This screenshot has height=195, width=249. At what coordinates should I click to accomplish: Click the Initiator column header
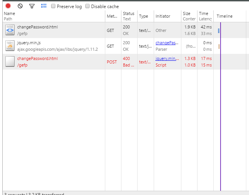point(163,16)
